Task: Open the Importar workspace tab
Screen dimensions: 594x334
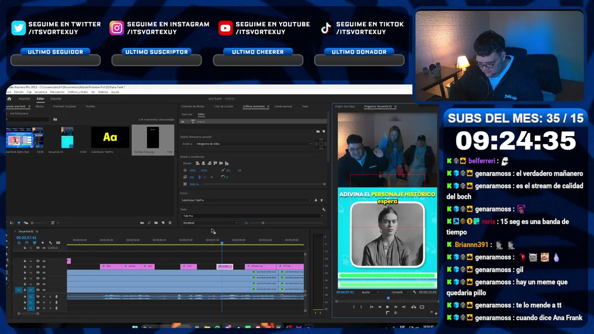Action: click(25, 98)
